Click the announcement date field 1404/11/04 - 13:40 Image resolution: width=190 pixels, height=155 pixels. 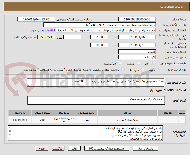[x=36, y=19]
